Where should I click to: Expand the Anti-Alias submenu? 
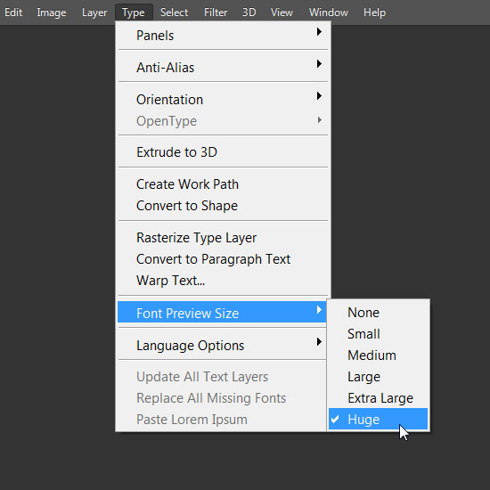tap(223, 68)
